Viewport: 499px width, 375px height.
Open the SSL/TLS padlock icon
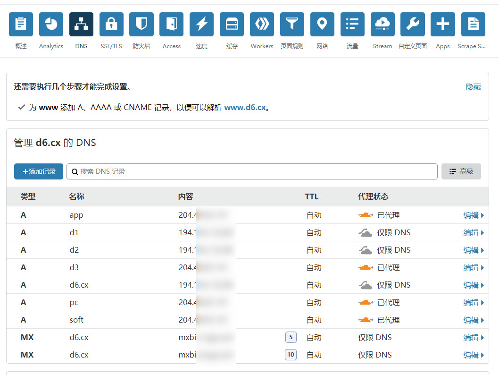[111, 25]
